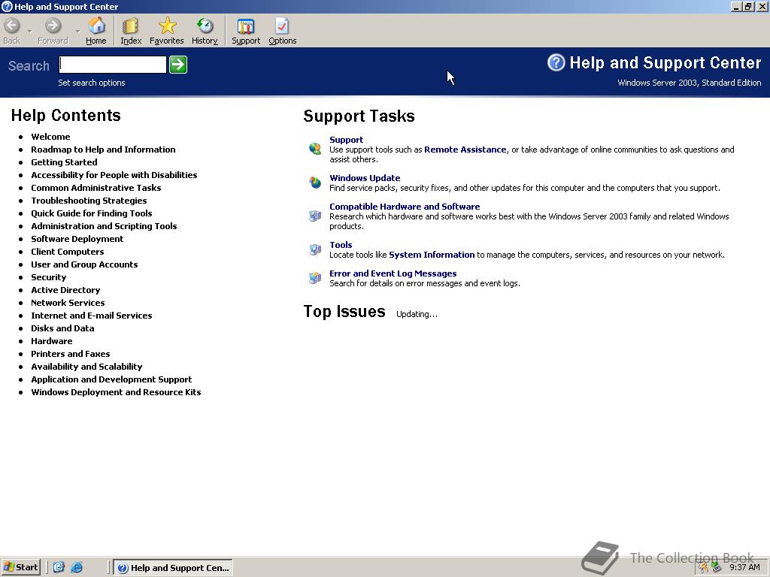This screenshot has height=577, width=770.
Task: Click Error and Event Log icon
Action: [315, 278]
